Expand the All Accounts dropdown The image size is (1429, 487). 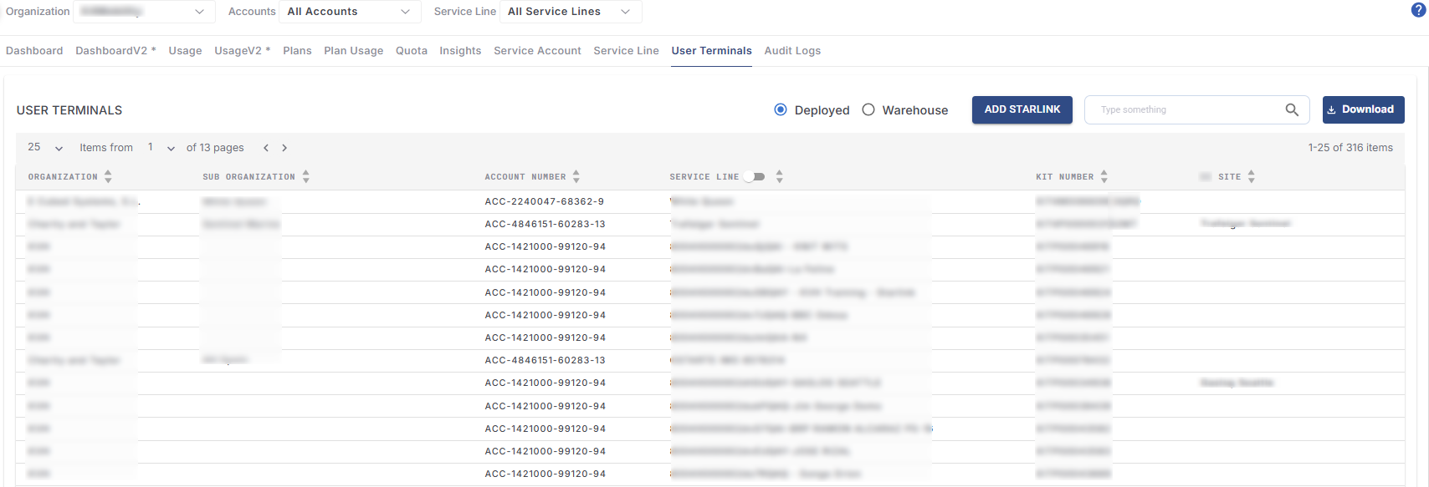[x=348, y=12]
